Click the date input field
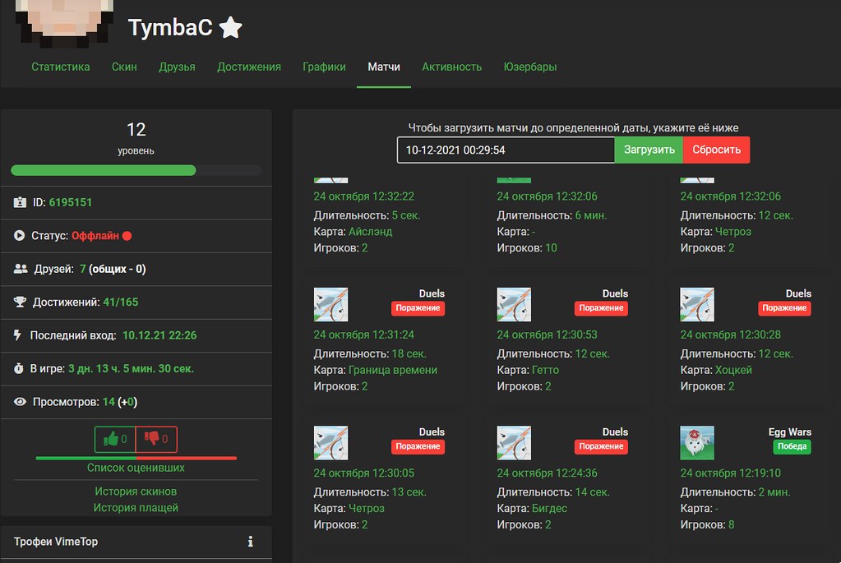Viewport: 841px width, 563px height. (x=505, y=150)
